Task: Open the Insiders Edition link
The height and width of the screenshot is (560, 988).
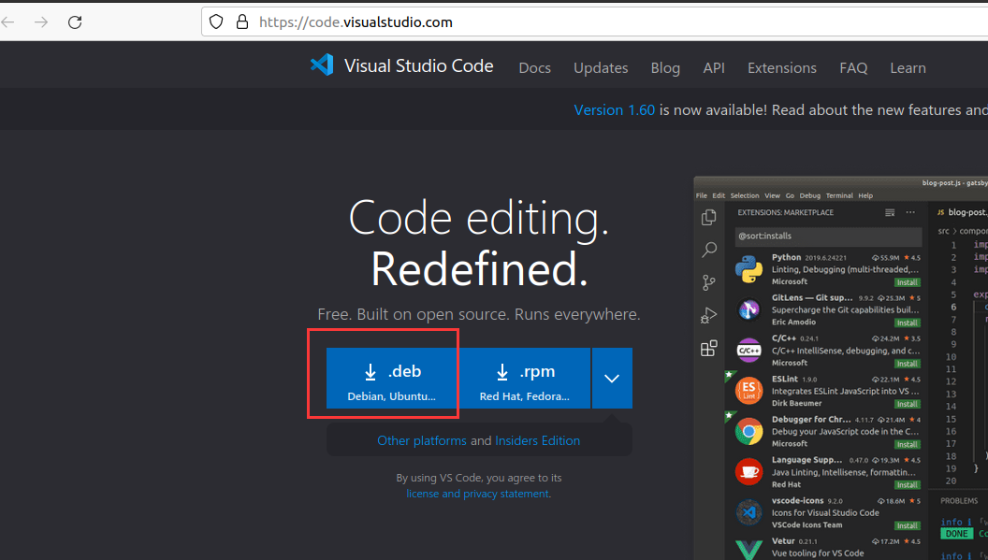Action: click(537, 441)
